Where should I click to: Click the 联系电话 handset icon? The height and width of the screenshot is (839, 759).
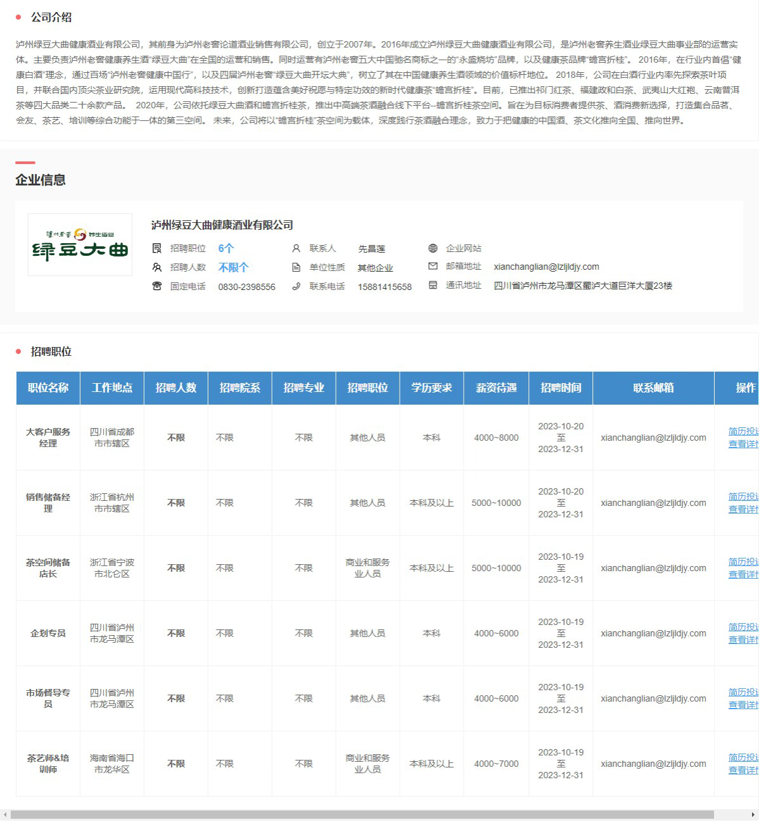pos(296,286)
